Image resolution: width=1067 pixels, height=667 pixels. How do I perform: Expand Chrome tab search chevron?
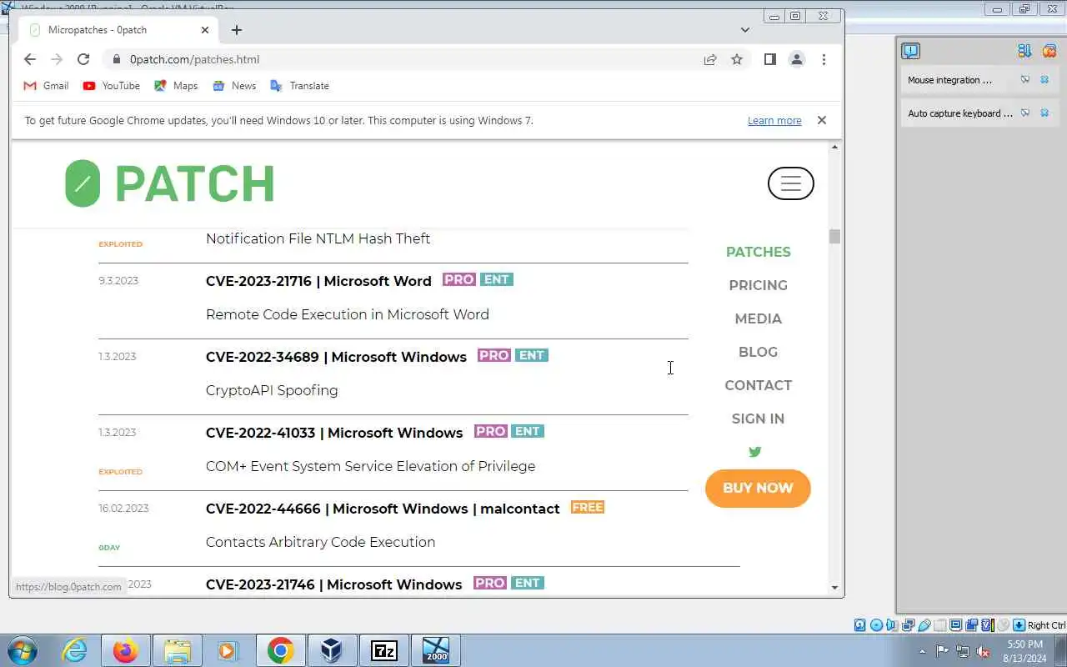(745, 30)
